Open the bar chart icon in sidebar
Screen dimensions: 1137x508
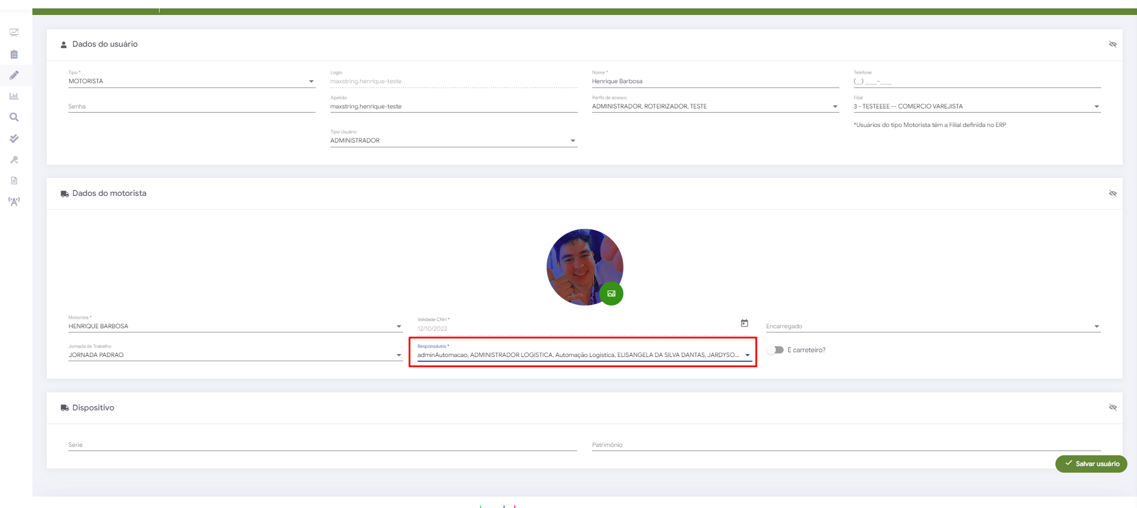[14, 96]
